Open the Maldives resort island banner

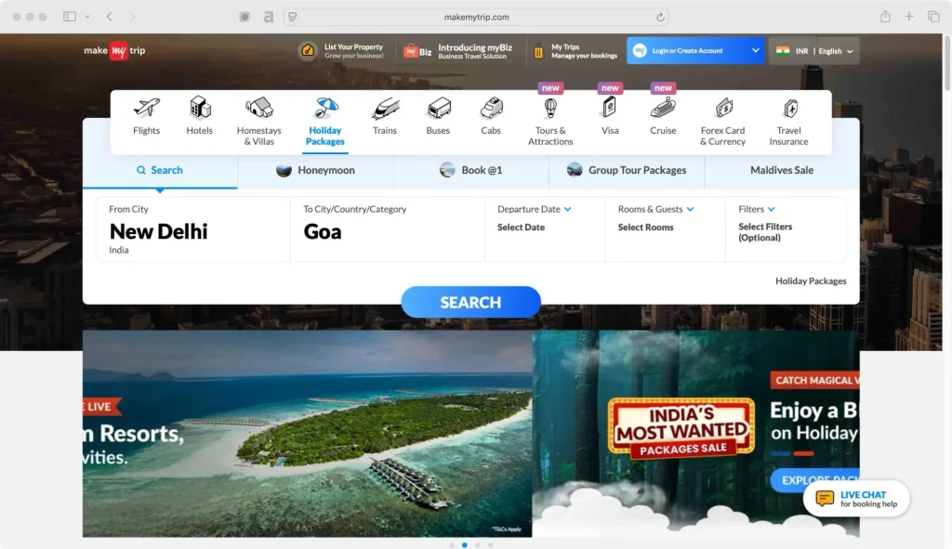click(307, 434)
